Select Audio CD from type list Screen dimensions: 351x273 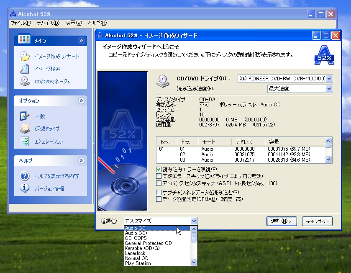click(x=157, y=228)
